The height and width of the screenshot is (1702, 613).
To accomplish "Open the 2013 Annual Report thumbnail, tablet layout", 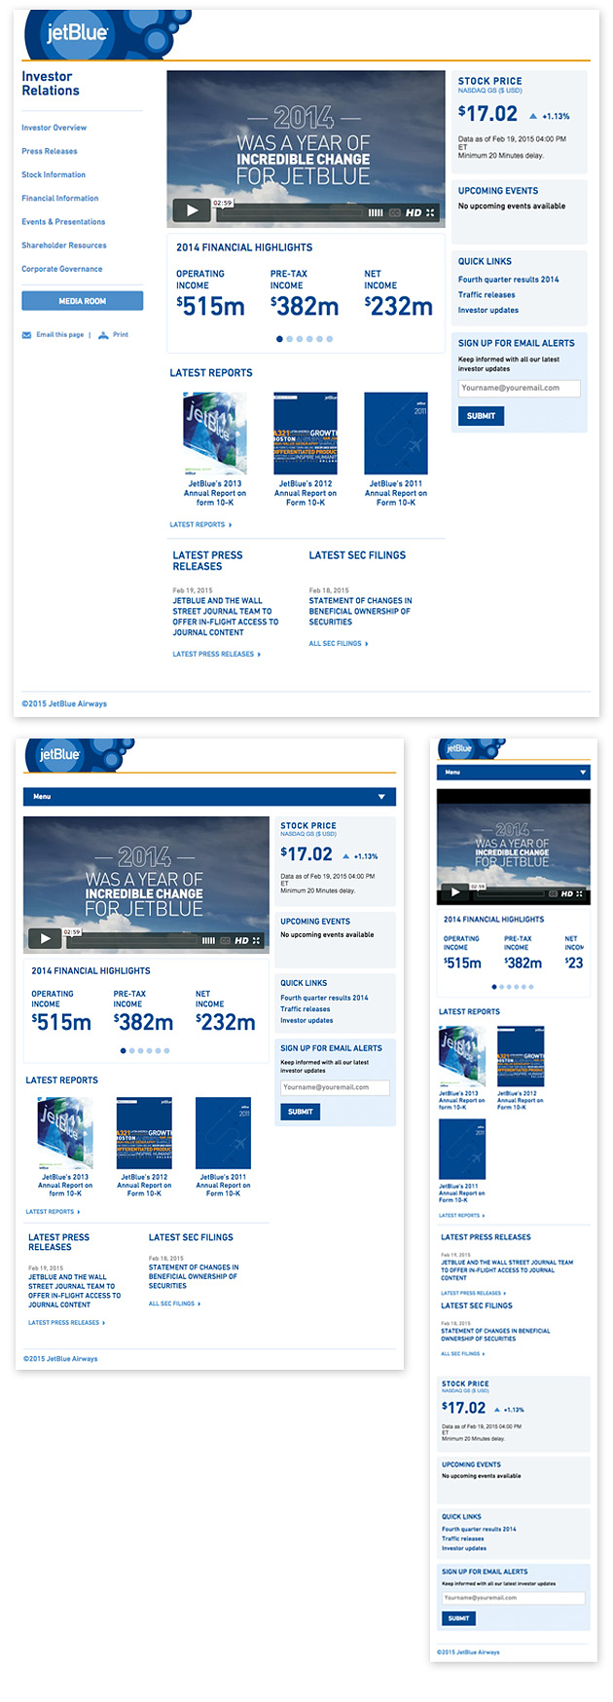I will tap(65, 1133).
